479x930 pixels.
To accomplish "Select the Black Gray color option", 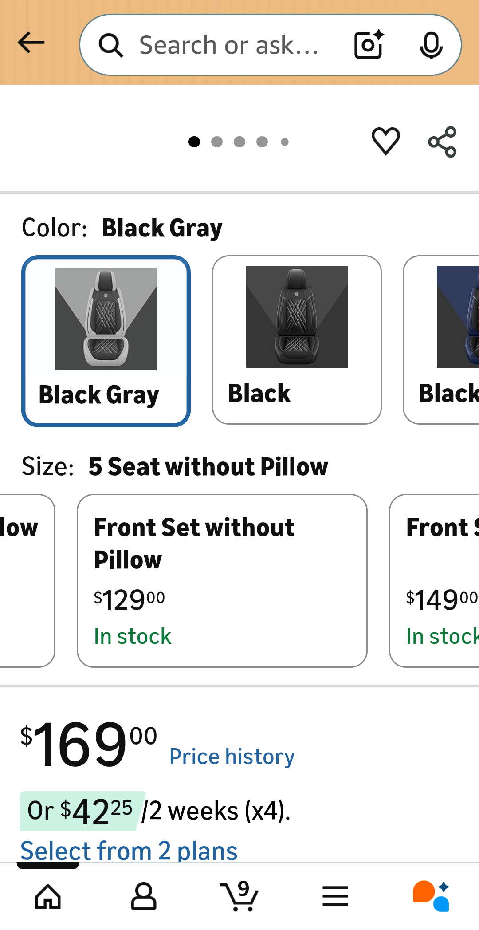I will pos(106,341).
